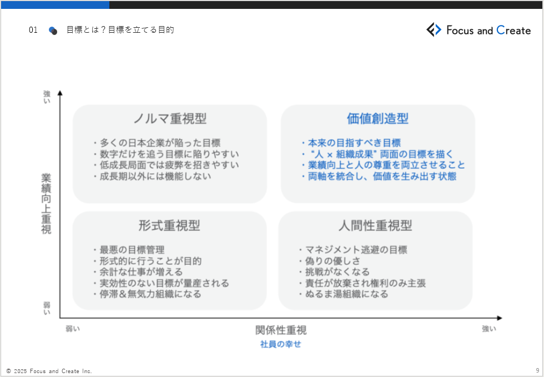Image resolution: width=544 pixels, height=377 pixels.
Task: Click the arrowhead atop the vertical axis
Action: (60, 94)
